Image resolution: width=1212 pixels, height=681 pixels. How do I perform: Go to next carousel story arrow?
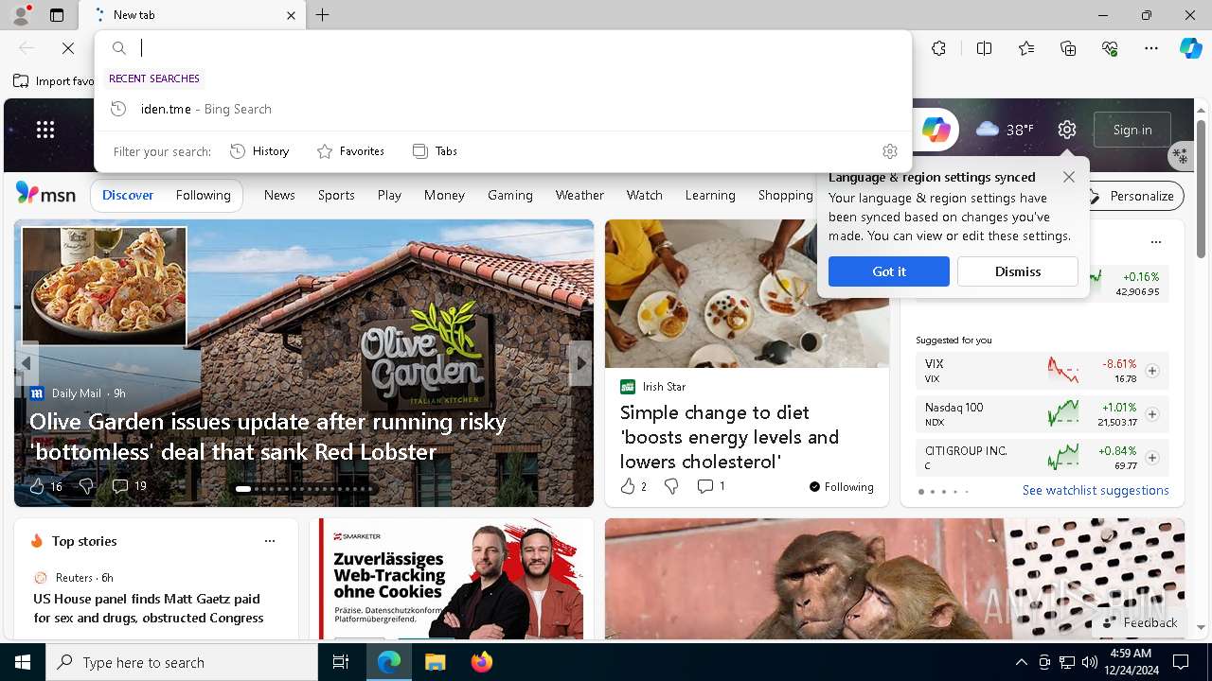pos(580,363)
